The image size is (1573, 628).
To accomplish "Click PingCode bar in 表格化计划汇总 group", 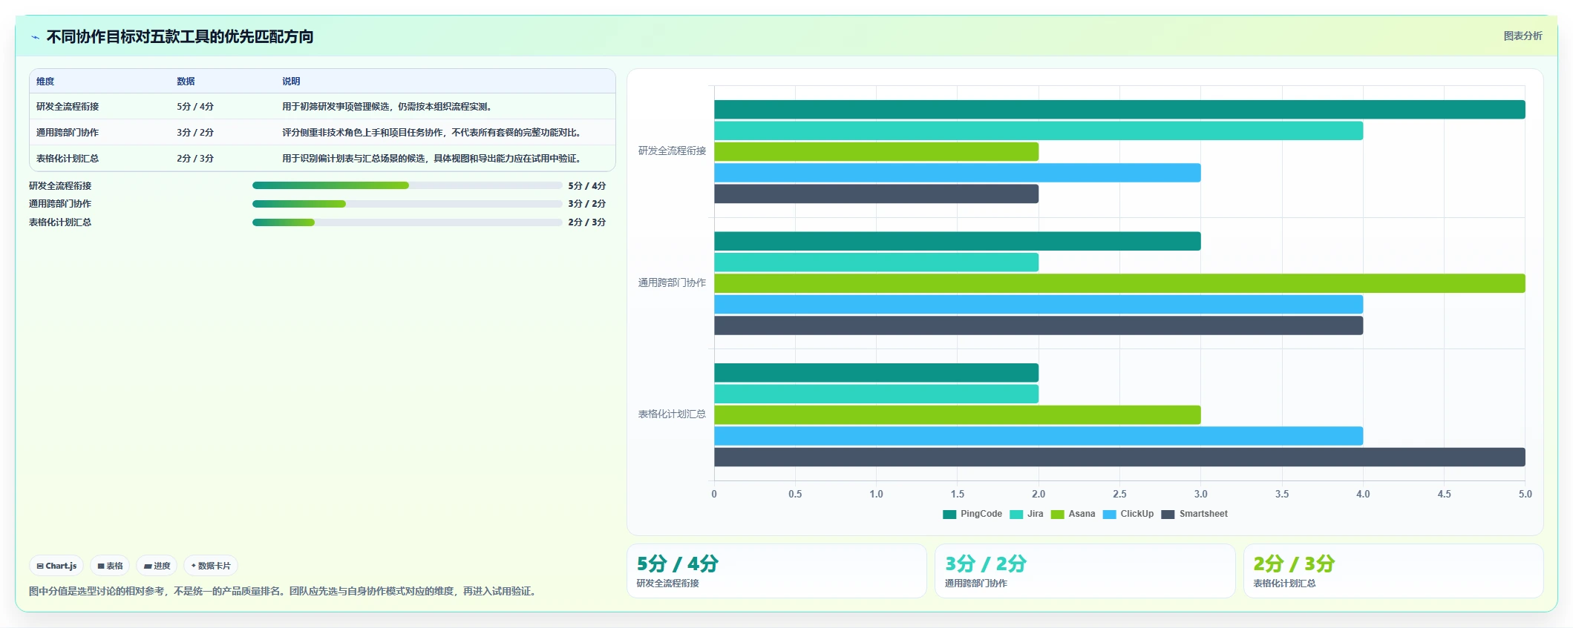I will pyautogui.click(x=876, y=373).
